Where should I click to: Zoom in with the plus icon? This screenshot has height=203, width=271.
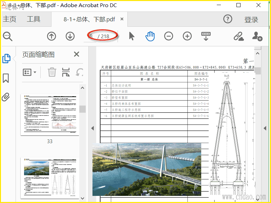[187, 36]
